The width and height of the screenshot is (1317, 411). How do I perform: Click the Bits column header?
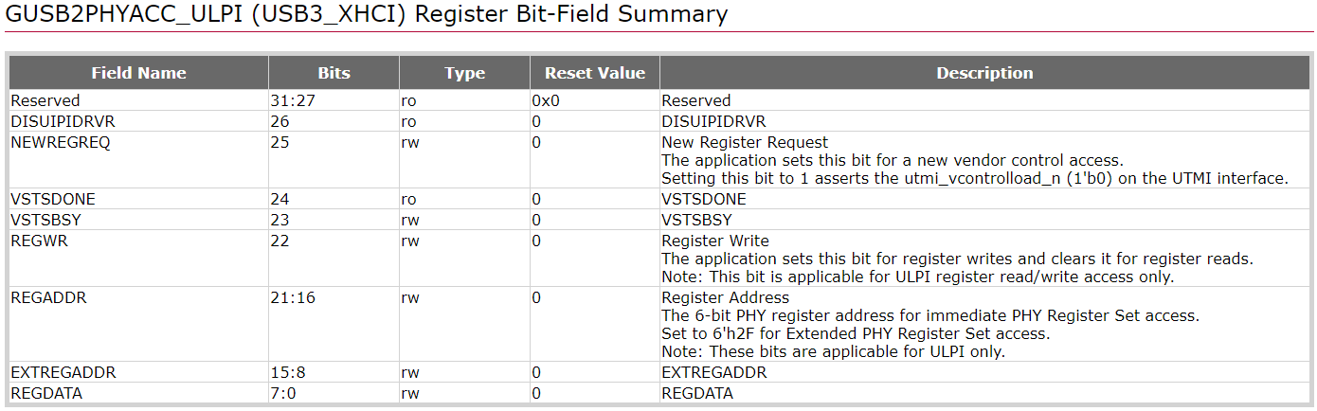point(334,73)
